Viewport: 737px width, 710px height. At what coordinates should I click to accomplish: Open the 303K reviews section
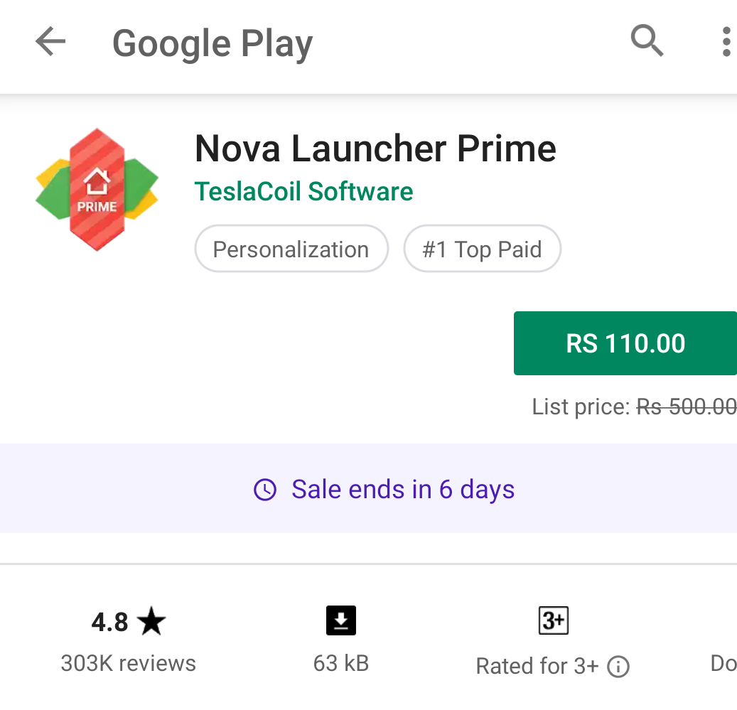[x=128, y=663]
